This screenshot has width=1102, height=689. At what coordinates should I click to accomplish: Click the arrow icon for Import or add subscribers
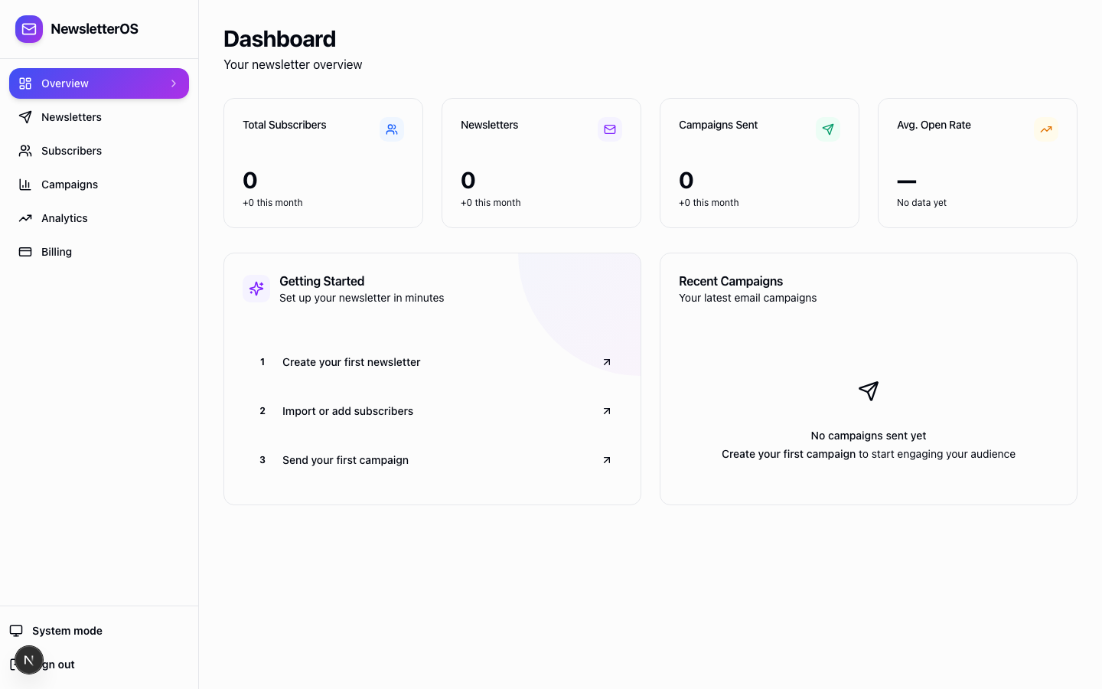(x=607, y=411)
